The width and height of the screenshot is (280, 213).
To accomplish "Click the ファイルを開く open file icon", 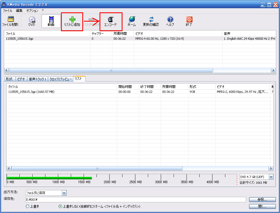I will (x=11, y=19).
